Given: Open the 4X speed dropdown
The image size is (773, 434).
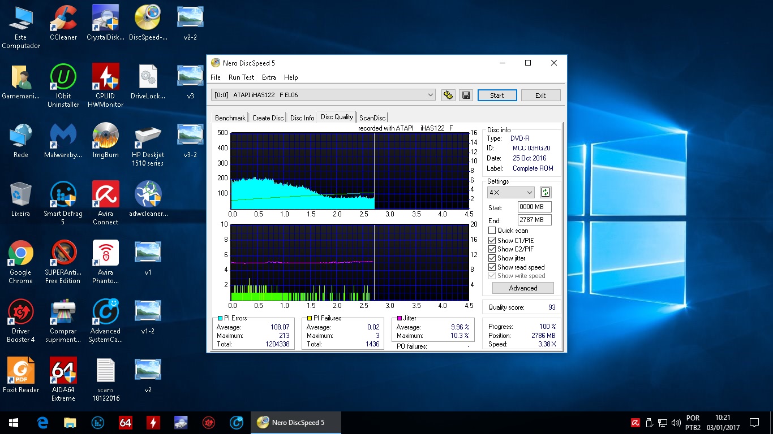Looking at the screenshot, I should click(510, 192).
